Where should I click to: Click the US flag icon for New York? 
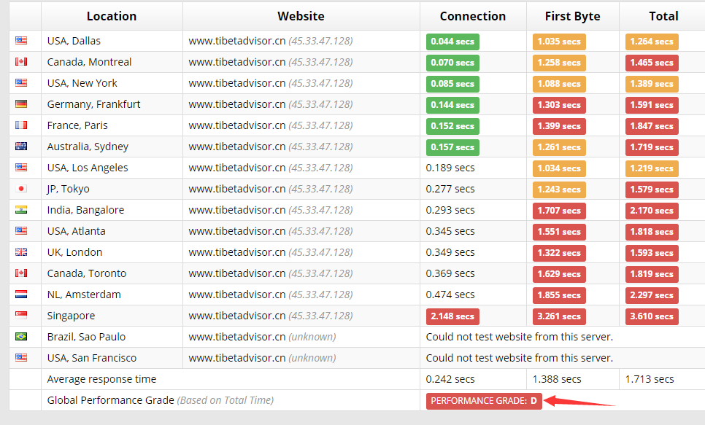(21, 82)
